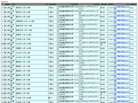Click location cell with '1209號' in row 198

(32, 44)
